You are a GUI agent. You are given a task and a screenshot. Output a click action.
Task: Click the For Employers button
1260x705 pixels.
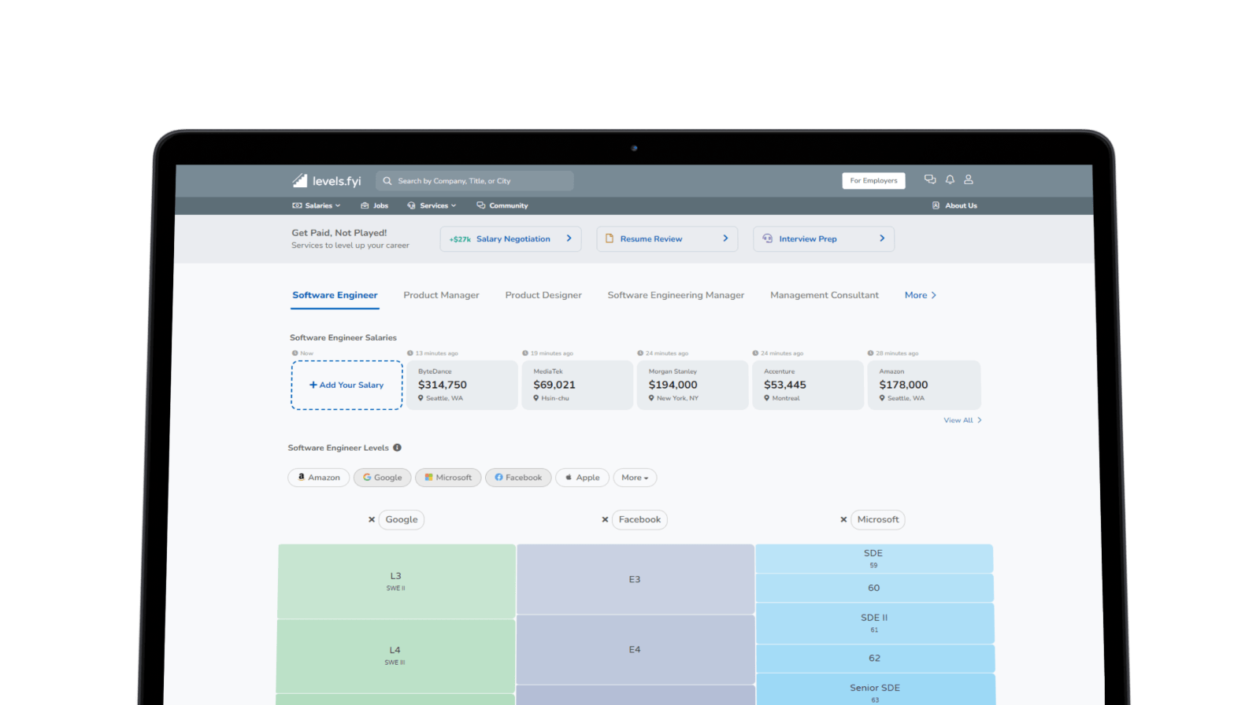click(x=873, y=180)
